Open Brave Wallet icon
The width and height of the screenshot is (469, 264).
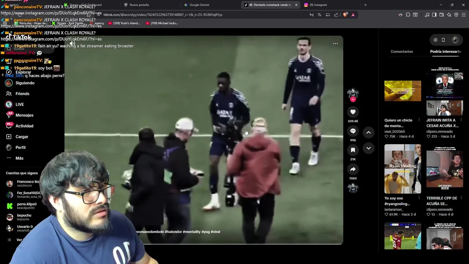[442, 15]
